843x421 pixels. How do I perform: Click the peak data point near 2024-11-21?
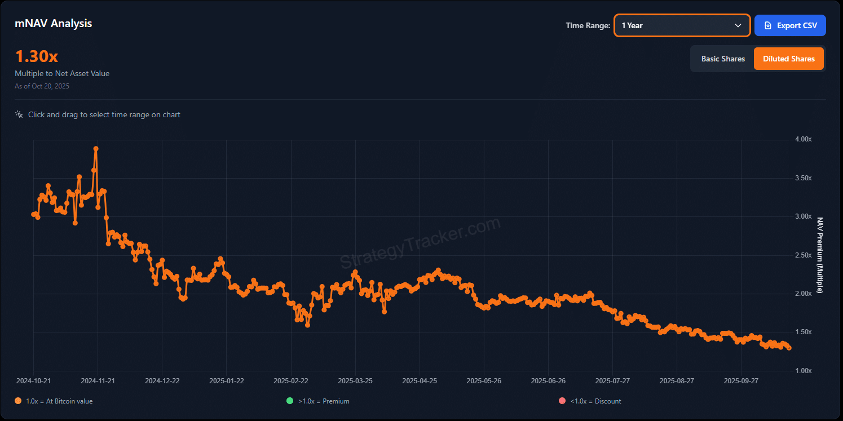96,149
